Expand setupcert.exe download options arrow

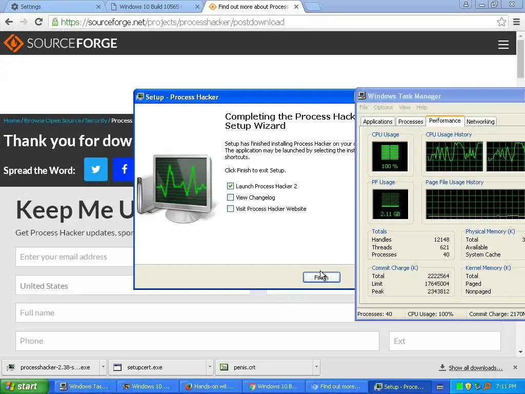210,367
